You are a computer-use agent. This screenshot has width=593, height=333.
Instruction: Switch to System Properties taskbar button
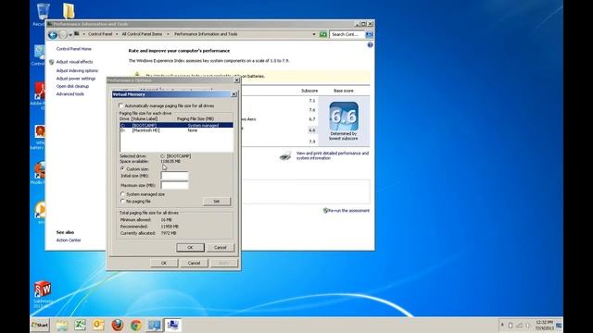[172, 325]
